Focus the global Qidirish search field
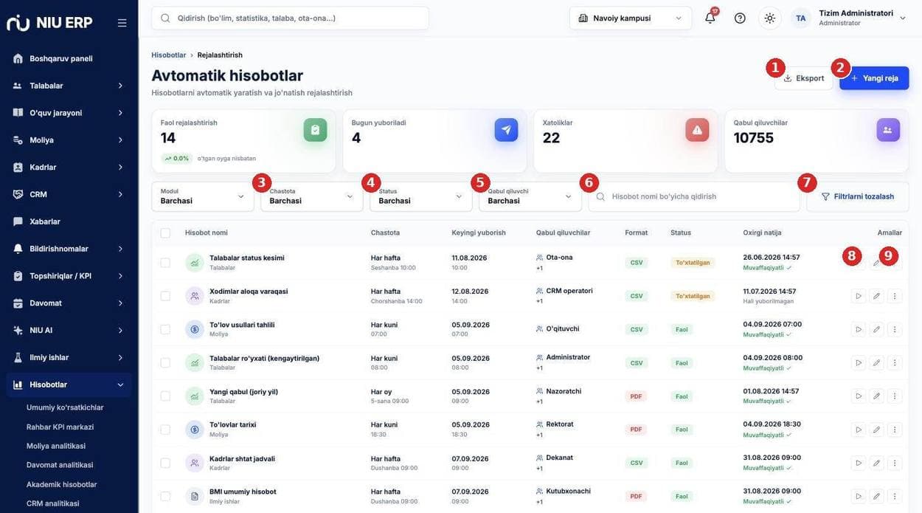The width and height of the screenshot is (922, 513). (x=291, y=18)
